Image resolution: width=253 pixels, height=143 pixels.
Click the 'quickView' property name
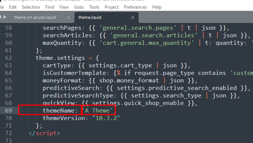pos(59,103)
